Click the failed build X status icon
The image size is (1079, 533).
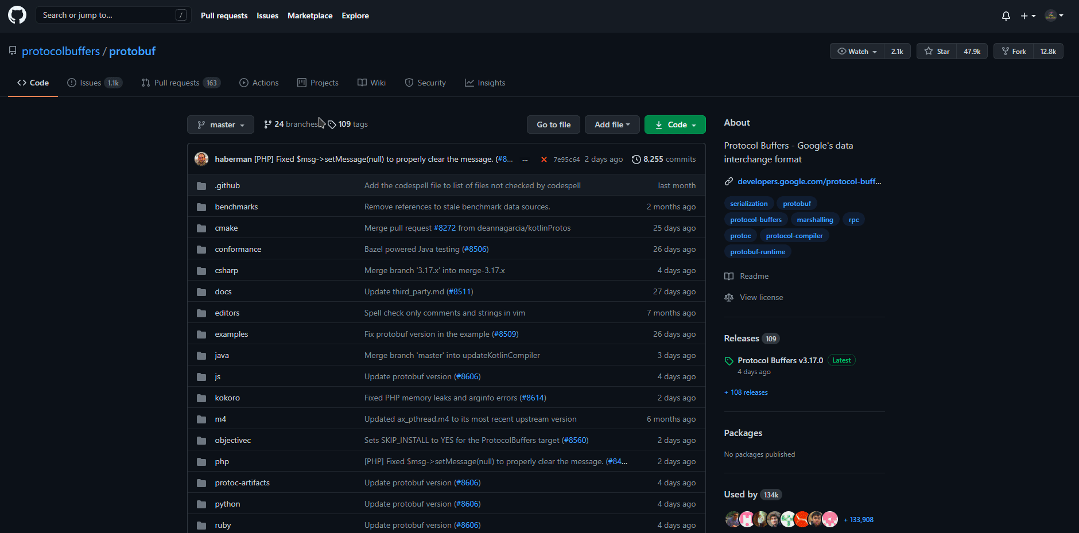pos(544,159)
